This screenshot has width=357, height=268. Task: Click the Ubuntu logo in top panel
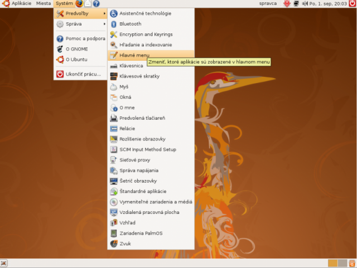click(6, 3)
